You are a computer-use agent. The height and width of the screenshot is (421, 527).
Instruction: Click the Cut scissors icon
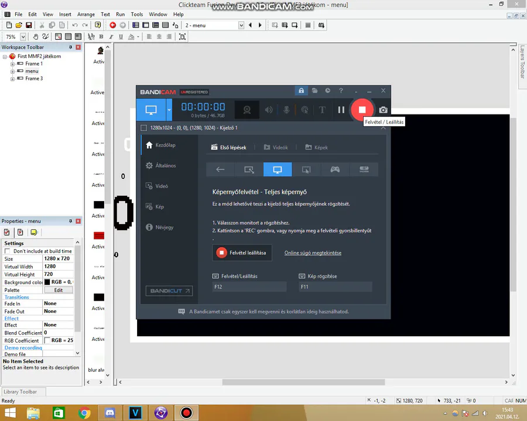(x=42, y=25)
